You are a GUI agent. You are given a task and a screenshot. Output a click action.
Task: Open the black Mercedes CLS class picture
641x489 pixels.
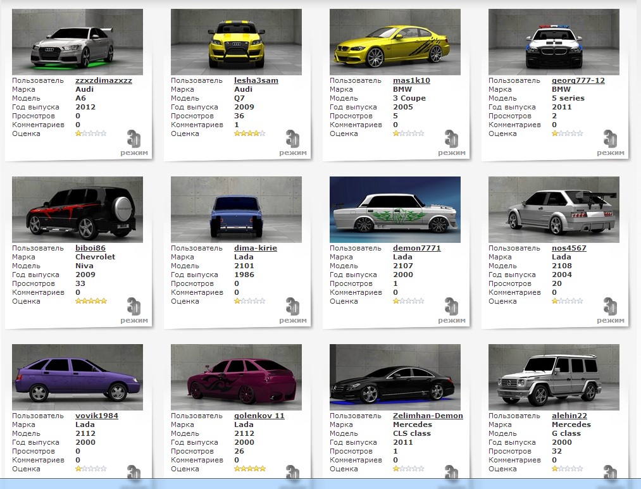point(395,377)
